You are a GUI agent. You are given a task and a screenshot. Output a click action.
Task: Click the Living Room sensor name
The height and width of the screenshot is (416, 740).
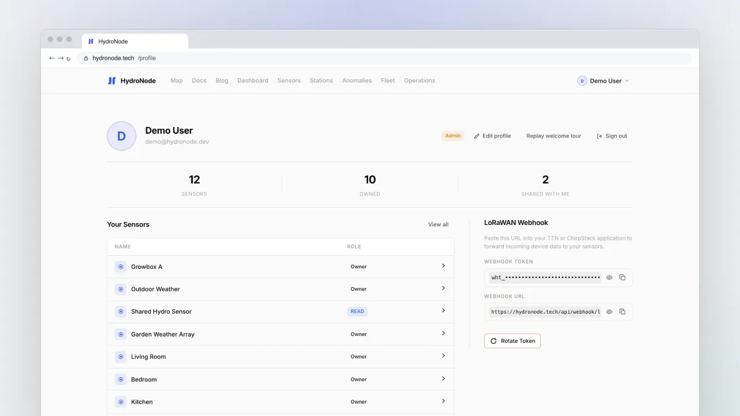coord(149,357)
